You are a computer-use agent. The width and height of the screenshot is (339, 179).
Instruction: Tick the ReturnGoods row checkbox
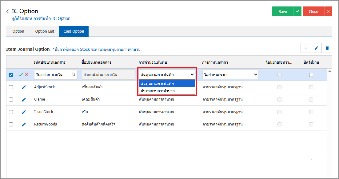tap(11, 124)
